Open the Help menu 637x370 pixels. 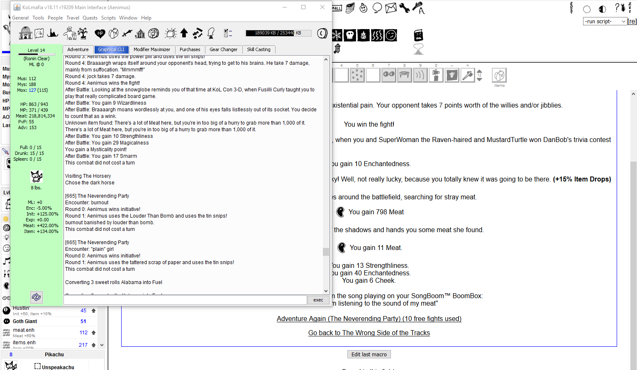[146, 18]
